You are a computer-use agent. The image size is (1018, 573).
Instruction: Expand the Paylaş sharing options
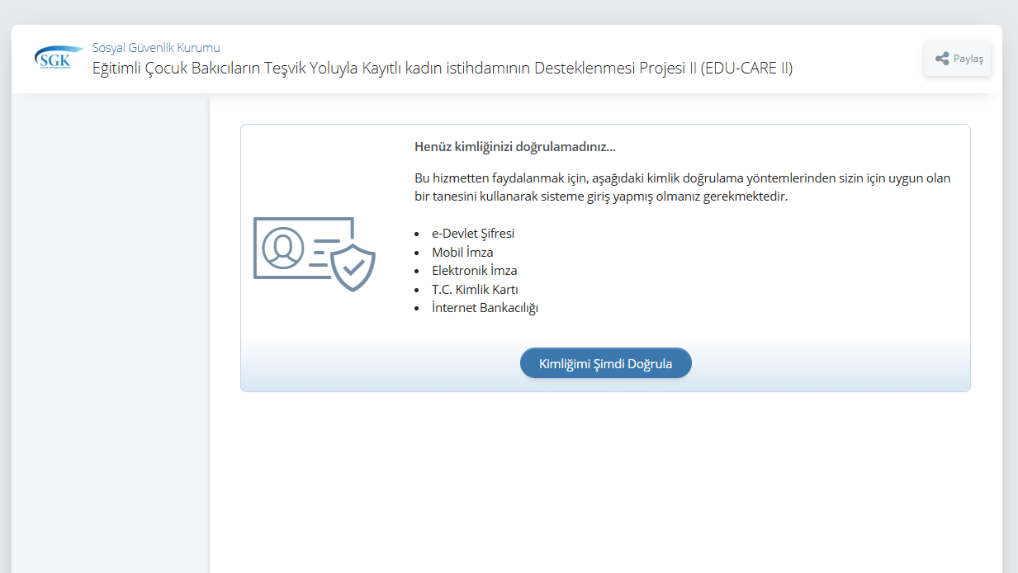957,58
